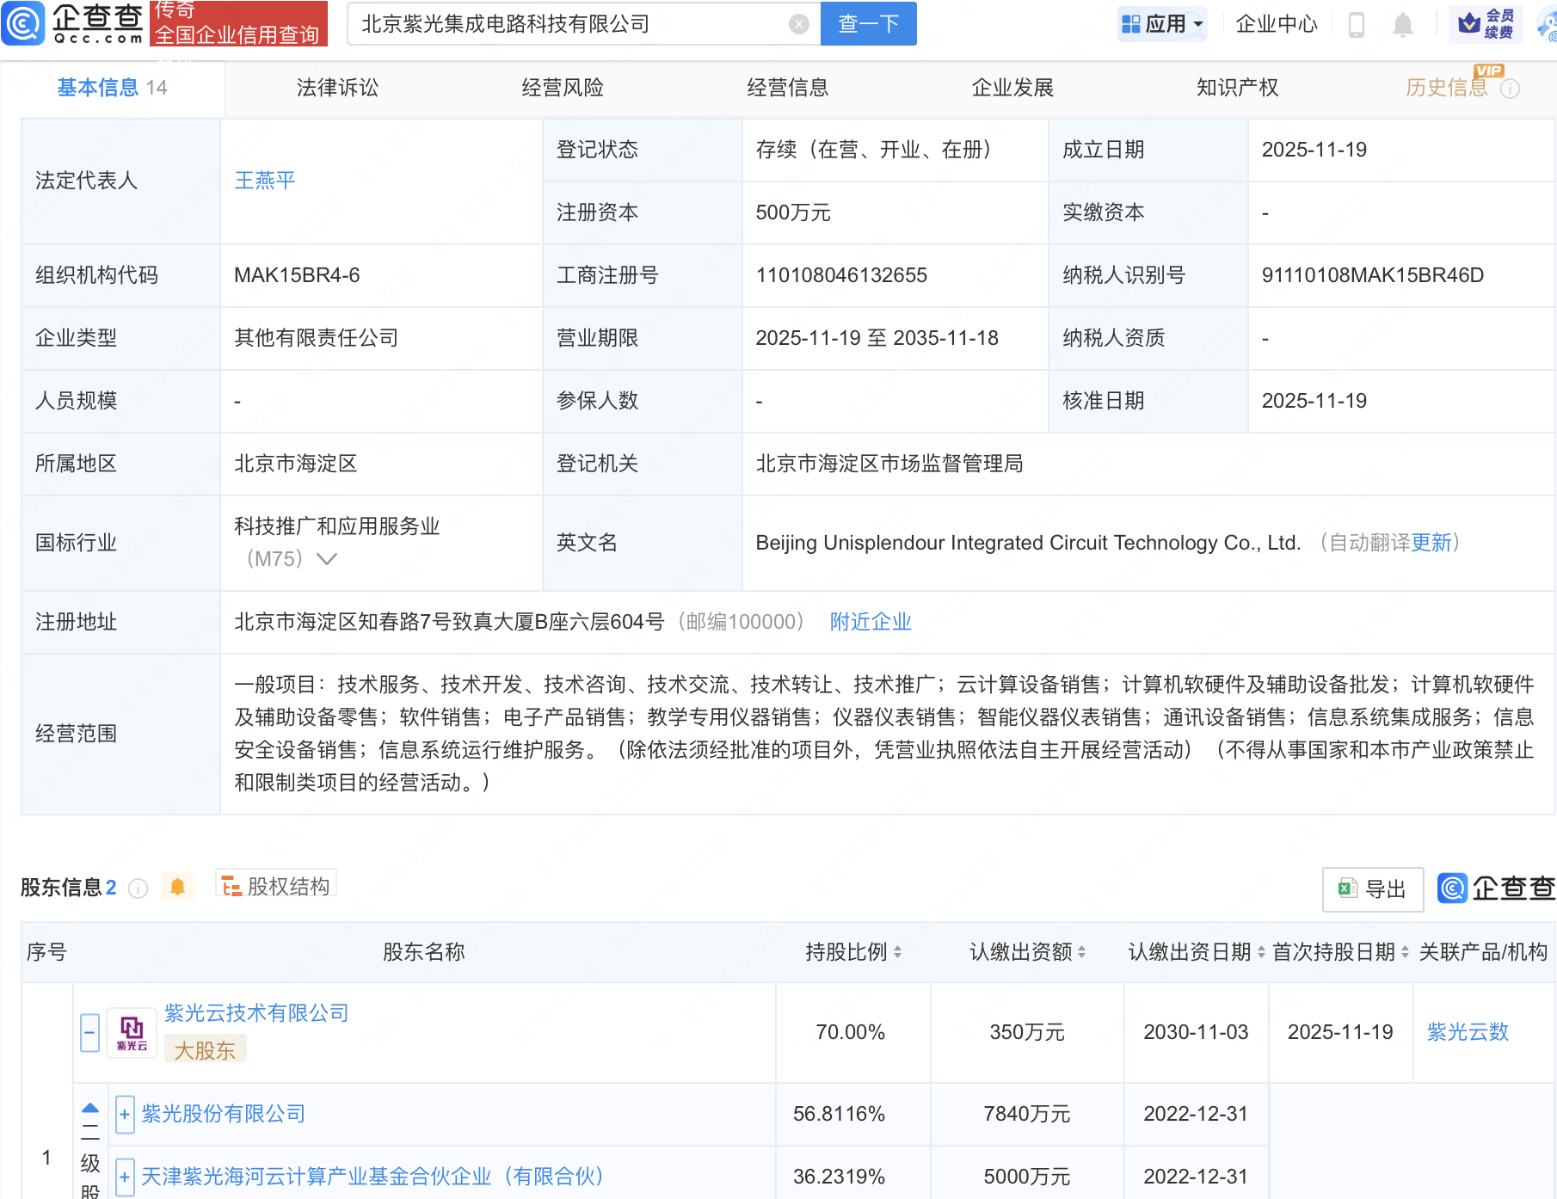Expand the 天津紫光海河云计算产业基金 row
This screenshot has width=1557, height=1199.
(125, 1177)
